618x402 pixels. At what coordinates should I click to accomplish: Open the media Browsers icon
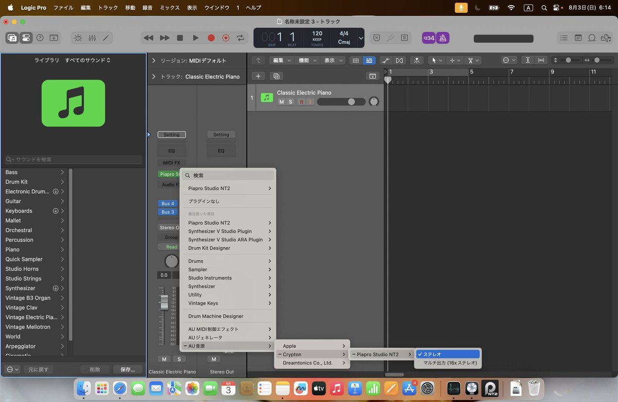606,38
